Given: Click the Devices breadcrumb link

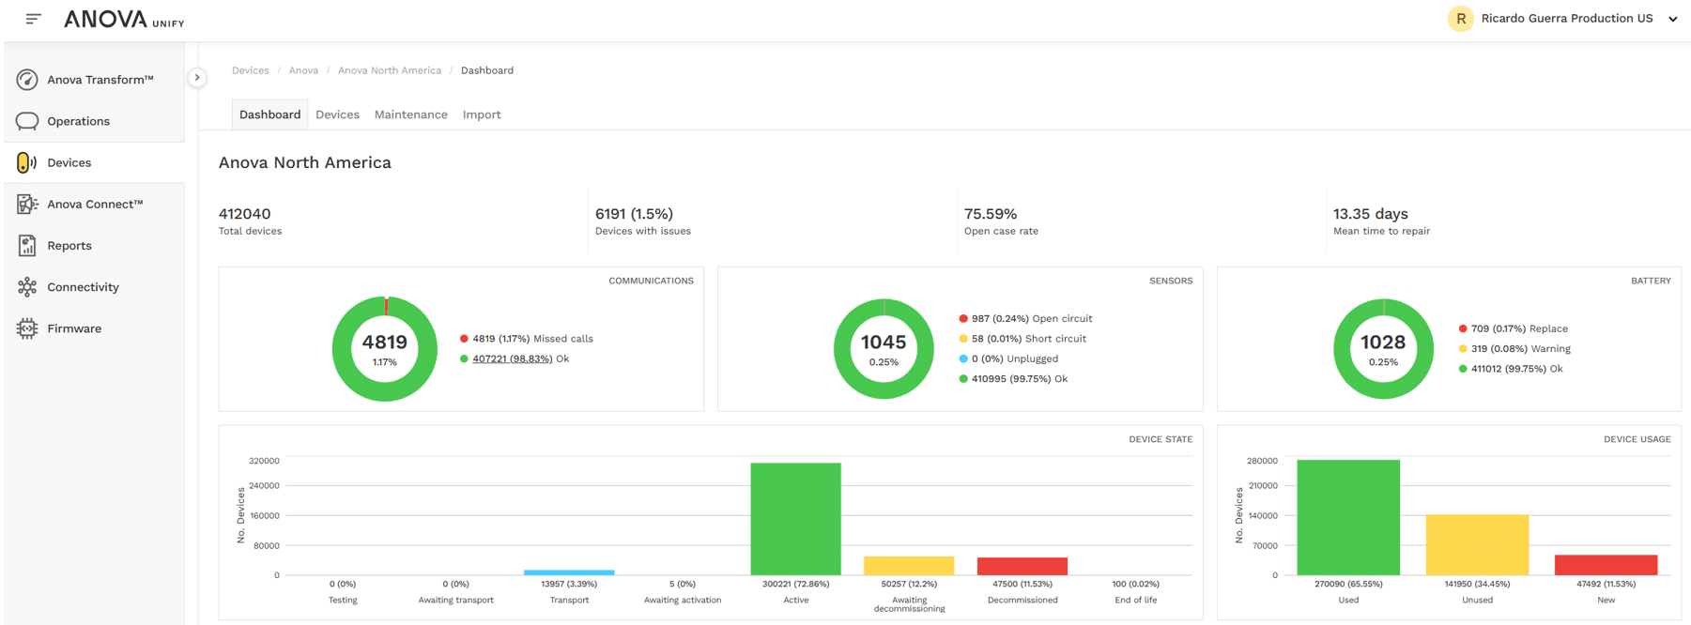Looking at the screenshot, I should click(251, 70).
